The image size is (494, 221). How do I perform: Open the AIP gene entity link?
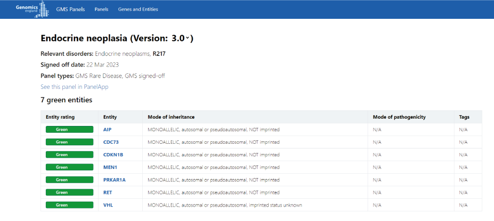click(108, 130)
